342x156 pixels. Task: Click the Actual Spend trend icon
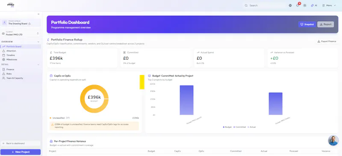coord(198,52)
